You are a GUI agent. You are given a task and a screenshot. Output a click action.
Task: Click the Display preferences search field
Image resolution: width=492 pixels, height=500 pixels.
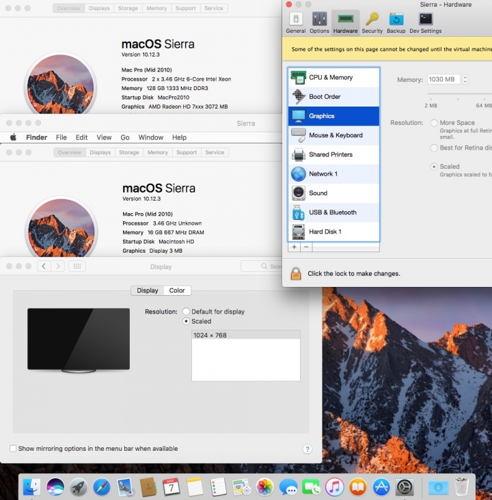(x=262, y=266)
